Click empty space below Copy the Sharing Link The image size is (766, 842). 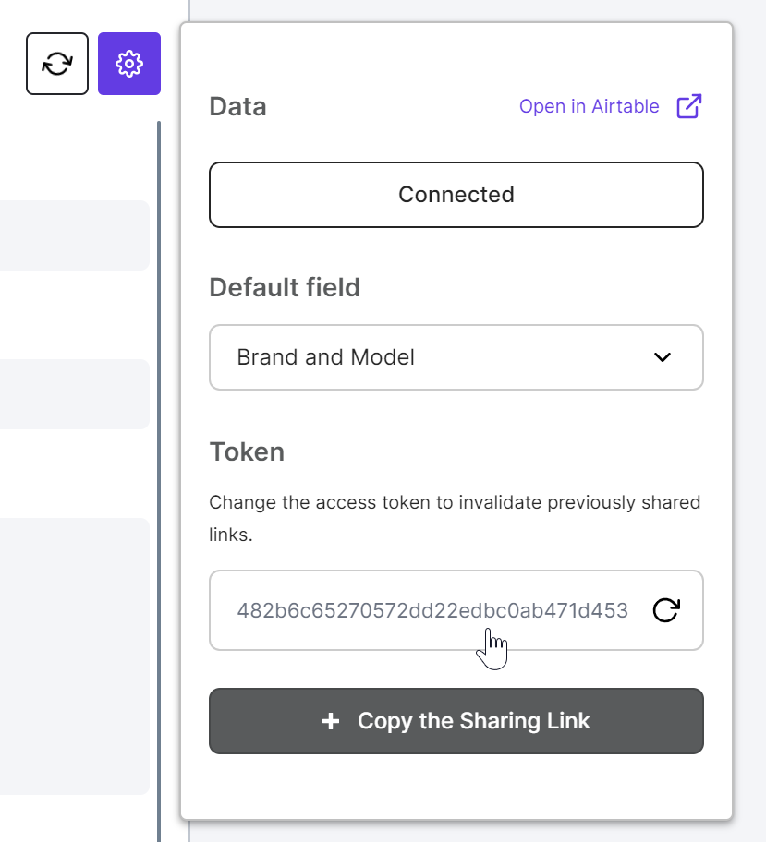456,787
